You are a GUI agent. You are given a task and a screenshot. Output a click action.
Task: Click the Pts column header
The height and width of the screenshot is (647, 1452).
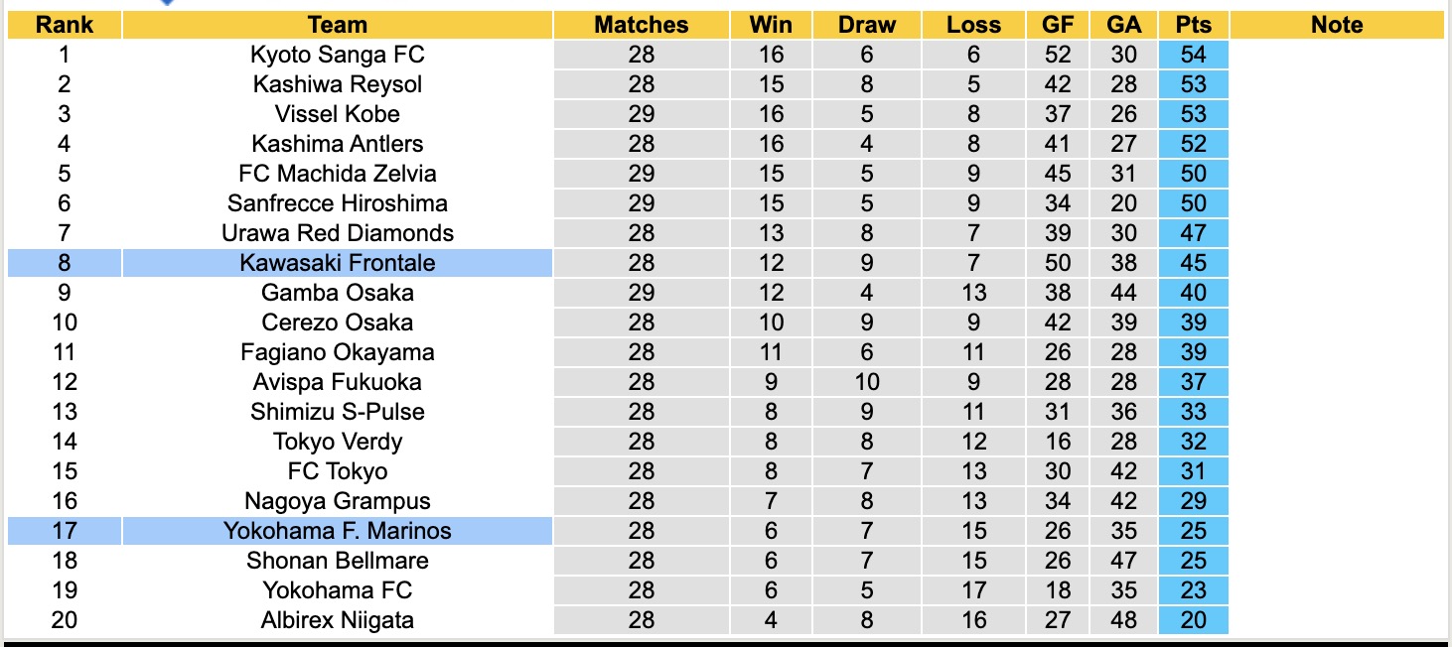coord(1193,25)
